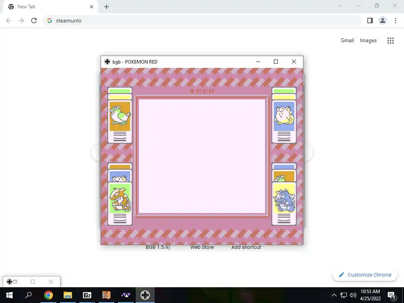The height and width of the screenshot is (303, 404).
Task: Go back in Chrome navigation
Action: [9, 21]
